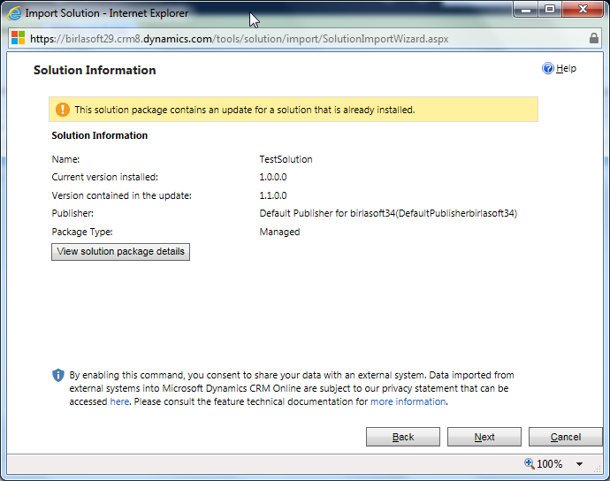Click the blue privacy shield icon
The height and width of the screenshot is (481, 610).
(x=58, y=375)
